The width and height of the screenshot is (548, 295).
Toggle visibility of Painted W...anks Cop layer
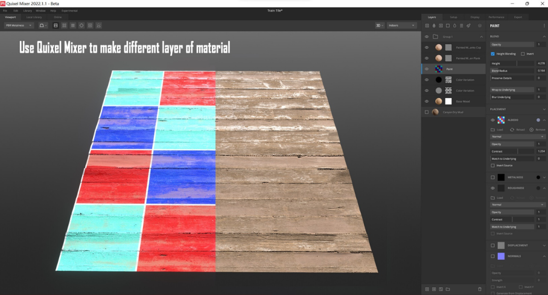click(x=427, y=48)
